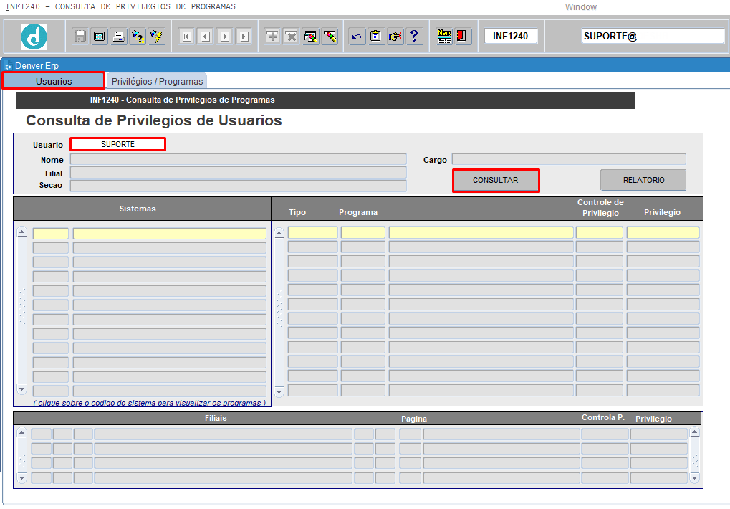Go to the next record
The width and height of the screenshot is (730, 509).
coord(225,37)
